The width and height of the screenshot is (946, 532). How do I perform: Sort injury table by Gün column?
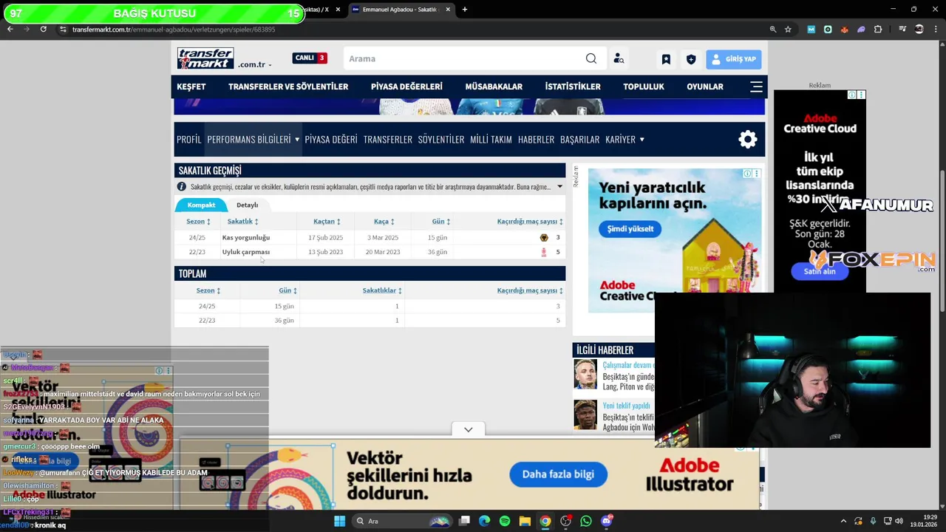441,222
